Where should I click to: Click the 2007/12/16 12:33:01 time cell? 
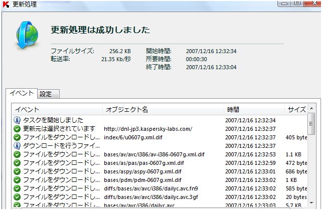pos(250,171)
